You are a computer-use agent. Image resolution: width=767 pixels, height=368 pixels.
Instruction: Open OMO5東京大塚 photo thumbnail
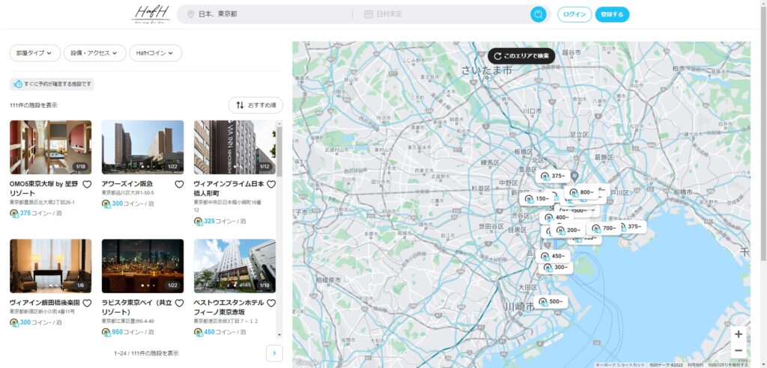50,147
